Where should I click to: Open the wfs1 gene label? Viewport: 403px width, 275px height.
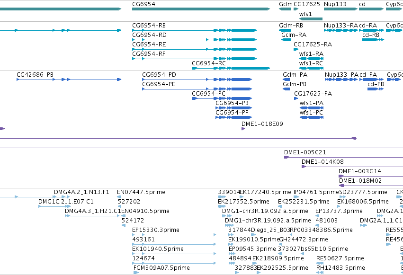tap(305, 14)
